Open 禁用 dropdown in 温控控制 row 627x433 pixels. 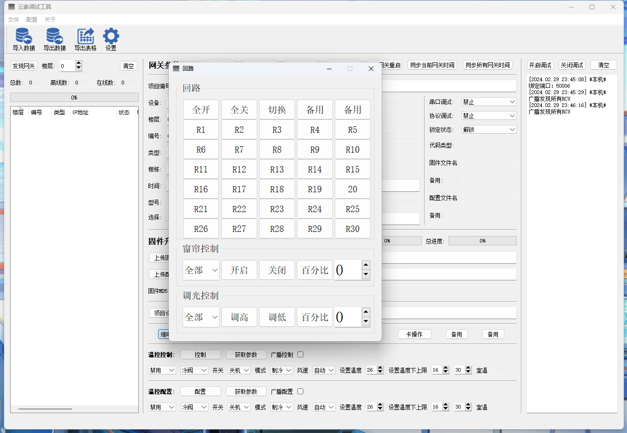[x=162, y=370]
